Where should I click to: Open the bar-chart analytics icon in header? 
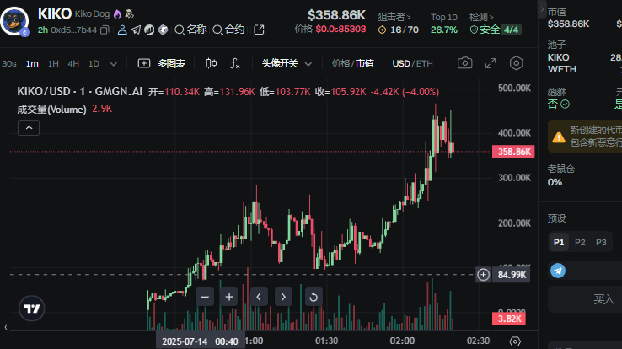(149, 30)
